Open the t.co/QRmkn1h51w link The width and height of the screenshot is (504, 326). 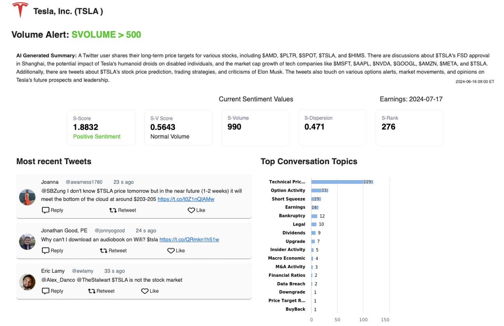point(189,239)
